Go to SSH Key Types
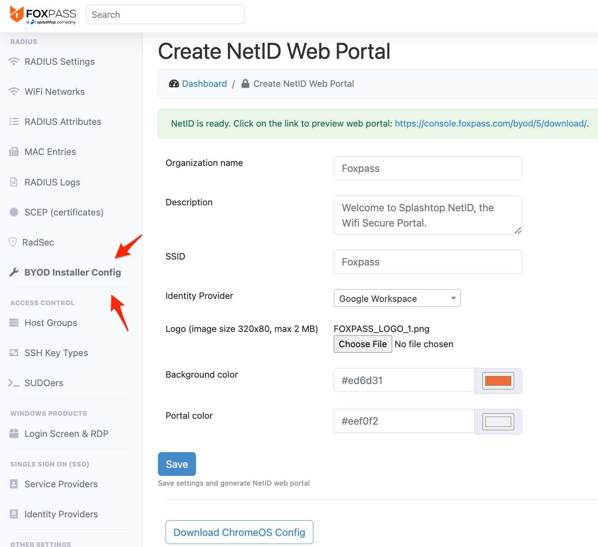 tap(56, 353)
